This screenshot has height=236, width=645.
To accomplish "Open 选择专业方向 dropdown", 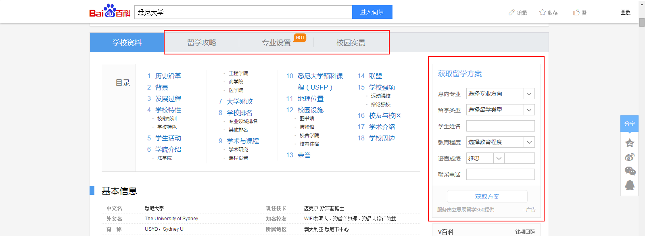I will click(x=501, y=94).
